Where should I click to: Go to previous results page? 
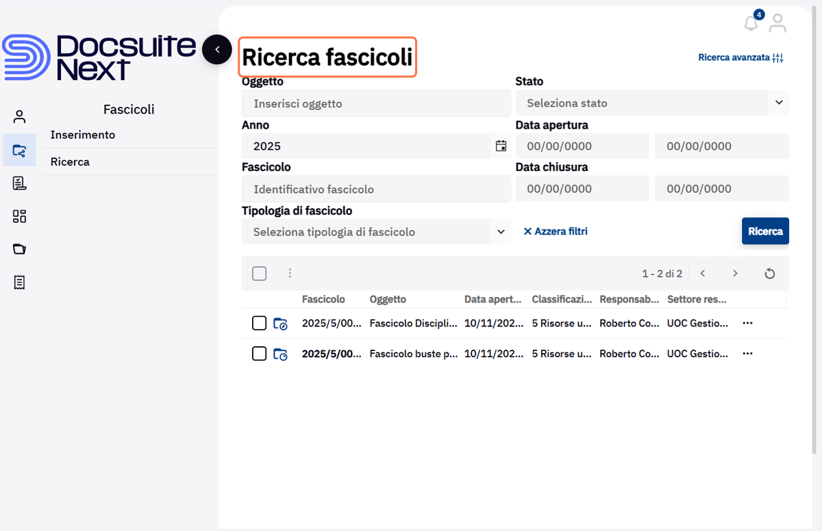pos(703,274)
